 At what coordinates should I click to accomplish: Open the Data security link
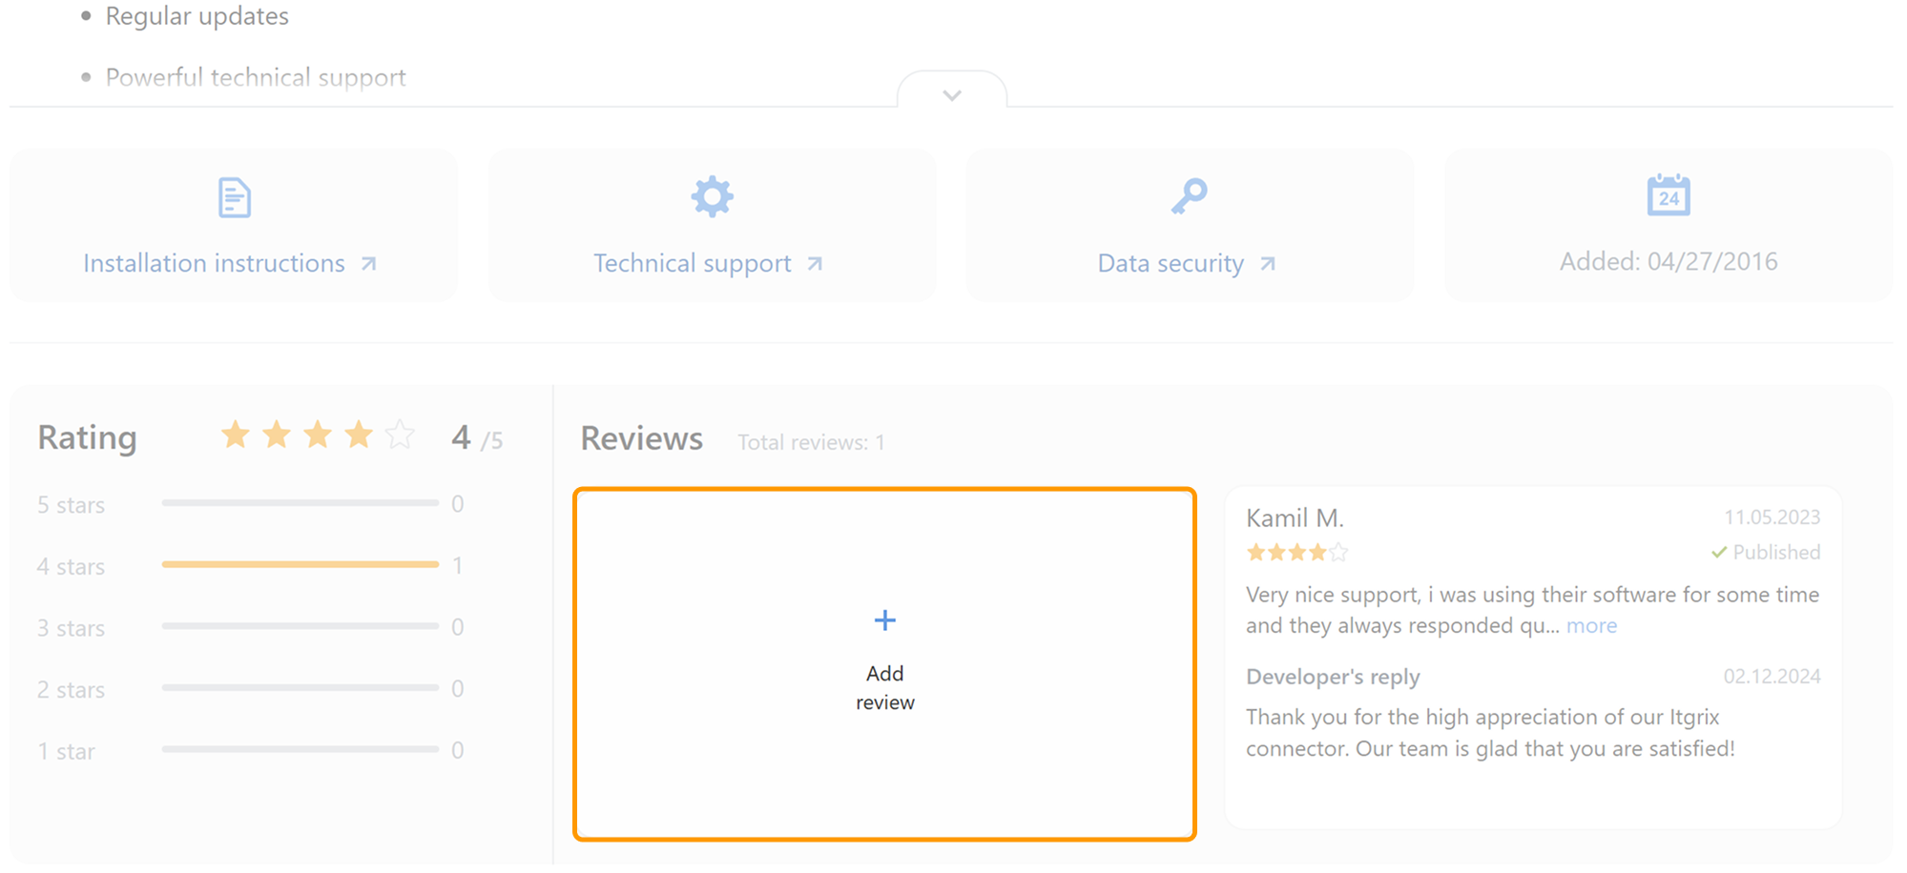tap(1171, 264)
